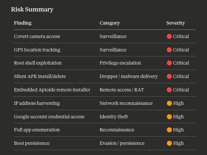Select the Embedded Aptoide remote installer finding

(x=52, y=90)
